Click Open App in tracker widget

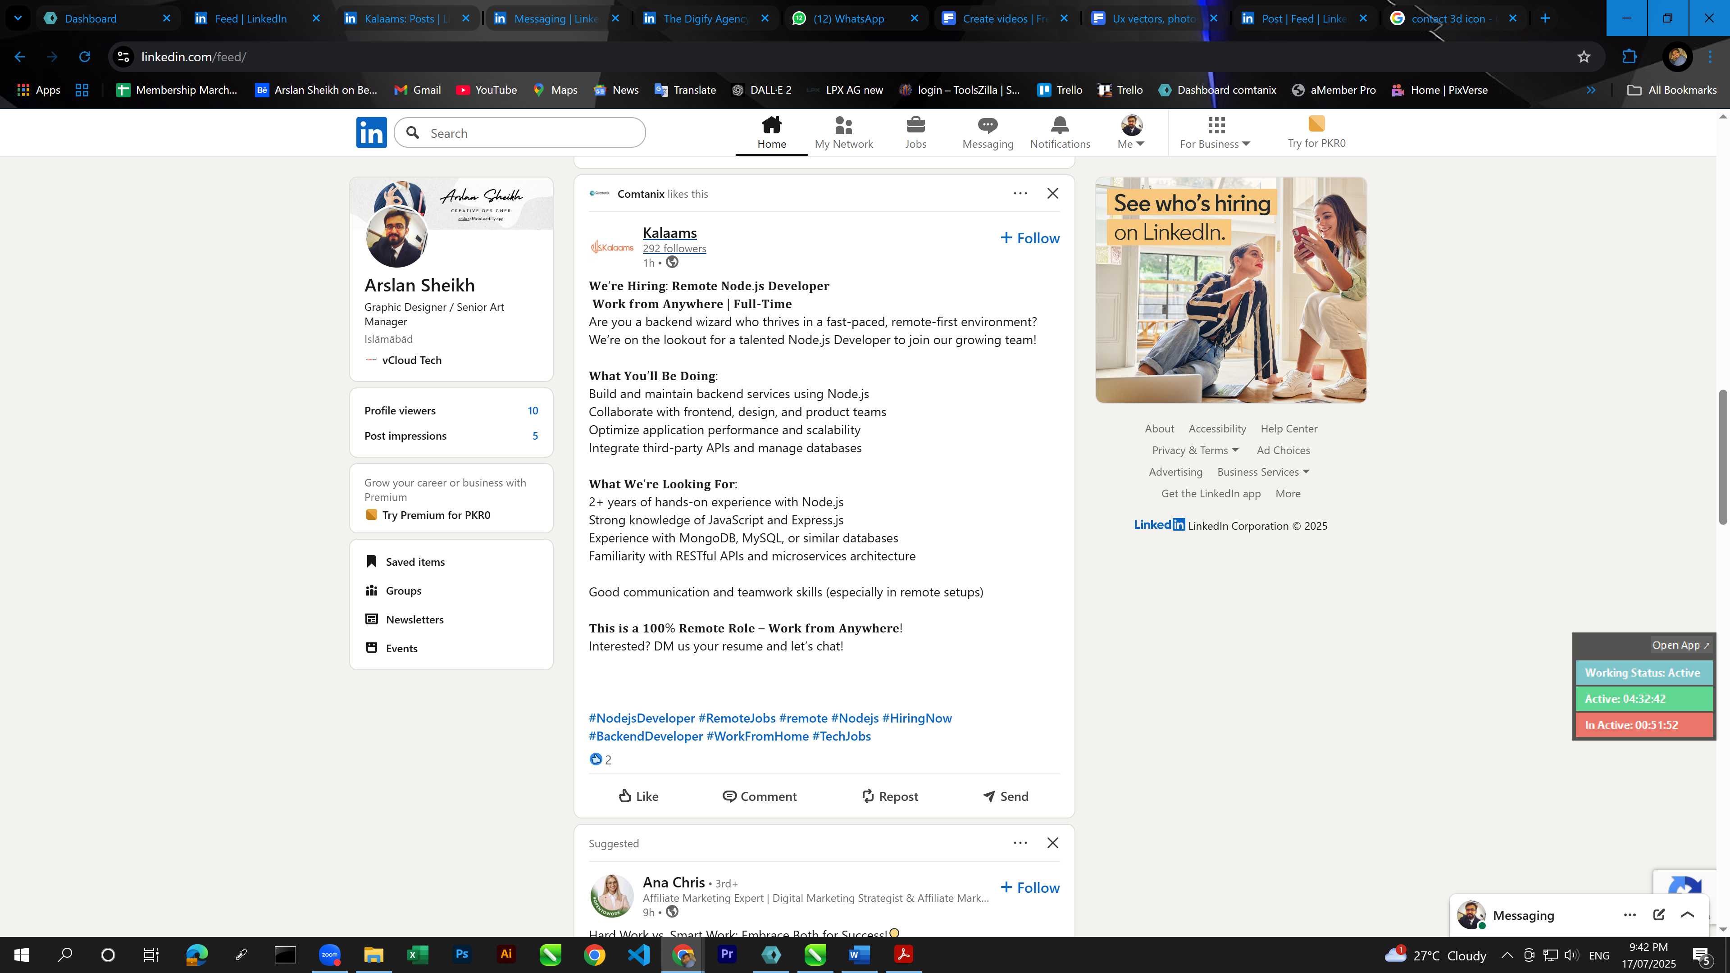(1681, 646)
